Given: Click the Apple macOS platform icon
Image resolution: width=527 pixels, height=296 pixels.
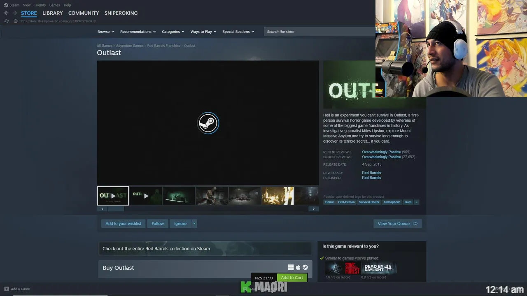Looking at the screenshot, I should [x=298, y=267].
